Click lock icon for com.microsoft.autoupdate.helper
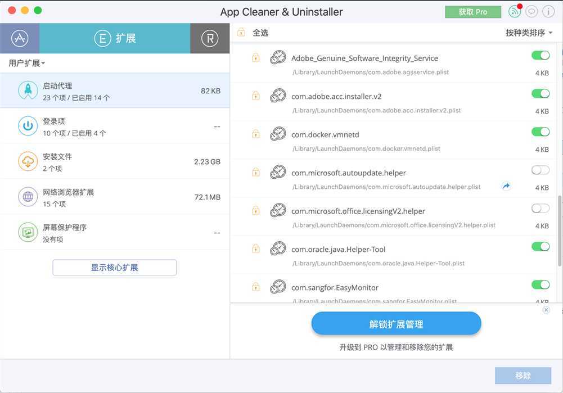The width and height of the screenshot is (563, 393). tap(256, 172)
